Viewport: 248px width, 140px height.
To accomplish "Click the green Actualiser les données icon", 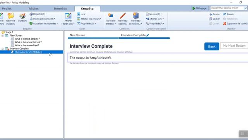I will [31, 23].
